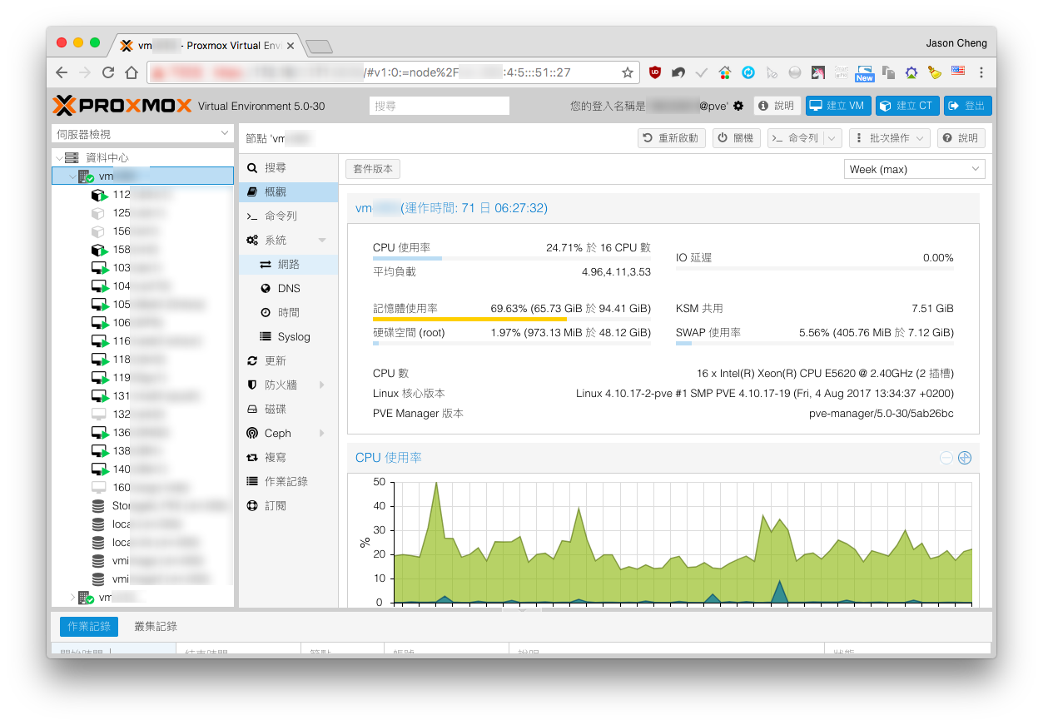Open the 時間 time menu item
This screenshot has width=1043, height=725.
(x=289, y=313)
